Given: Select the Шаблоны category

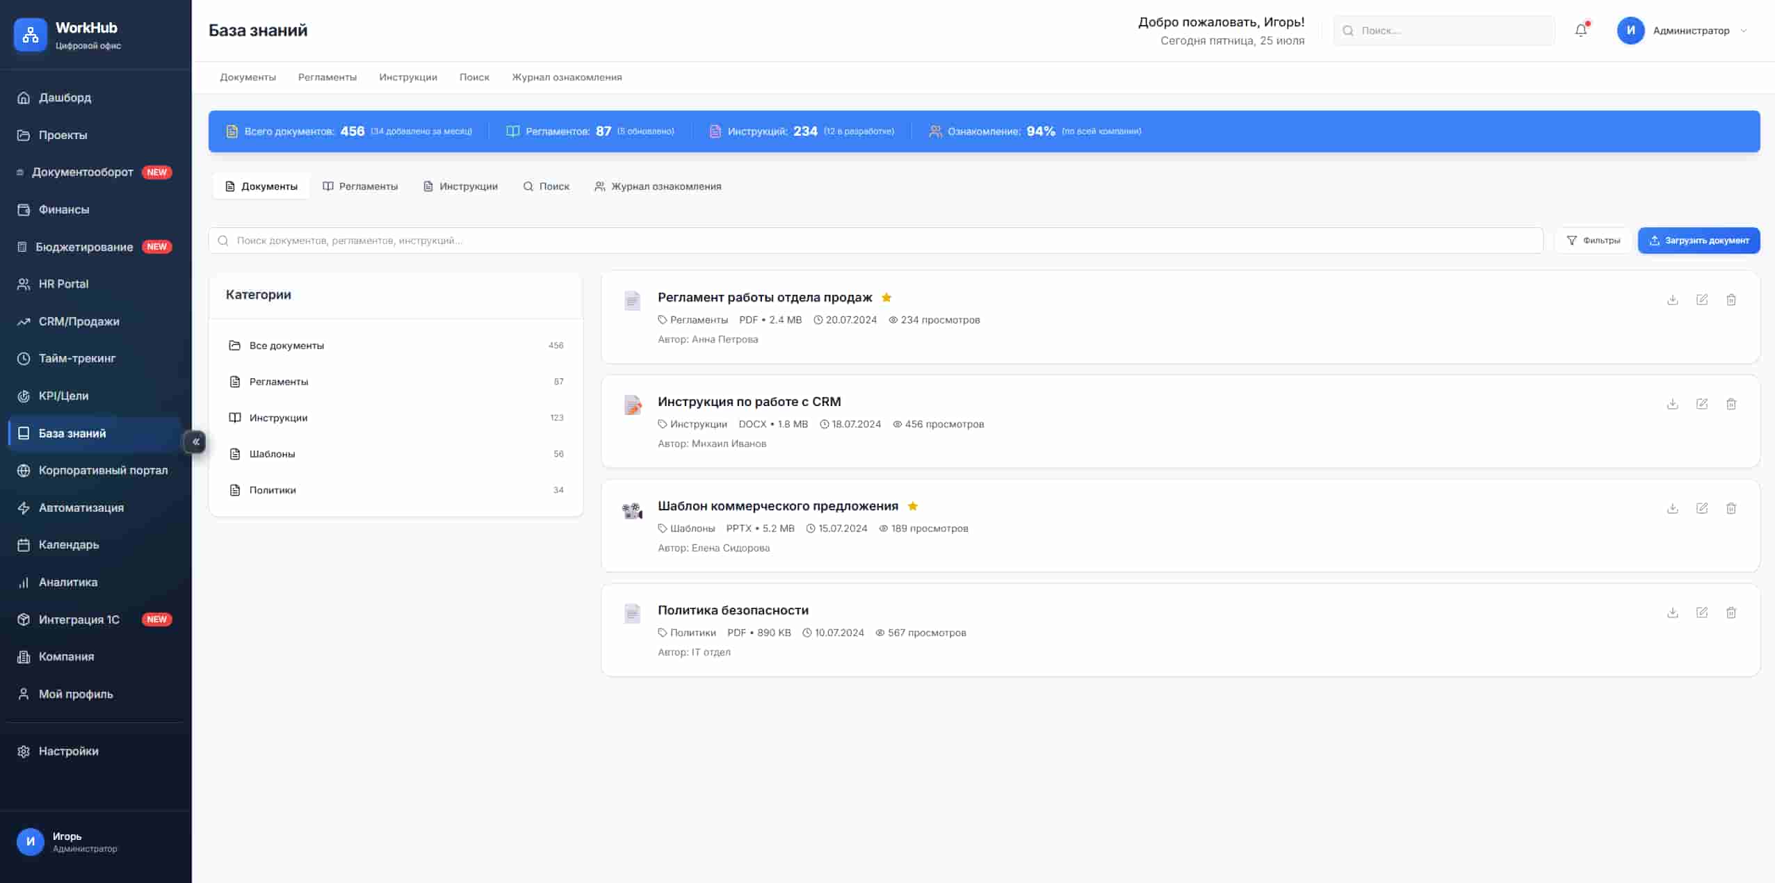Looking at the screenshot, I should click(272, 454).
